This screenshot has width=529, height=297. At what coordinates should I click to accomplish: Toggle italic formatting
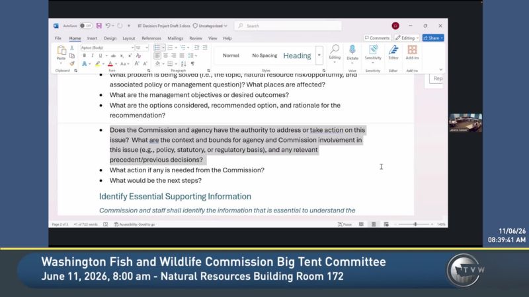(x=93, y=55)
